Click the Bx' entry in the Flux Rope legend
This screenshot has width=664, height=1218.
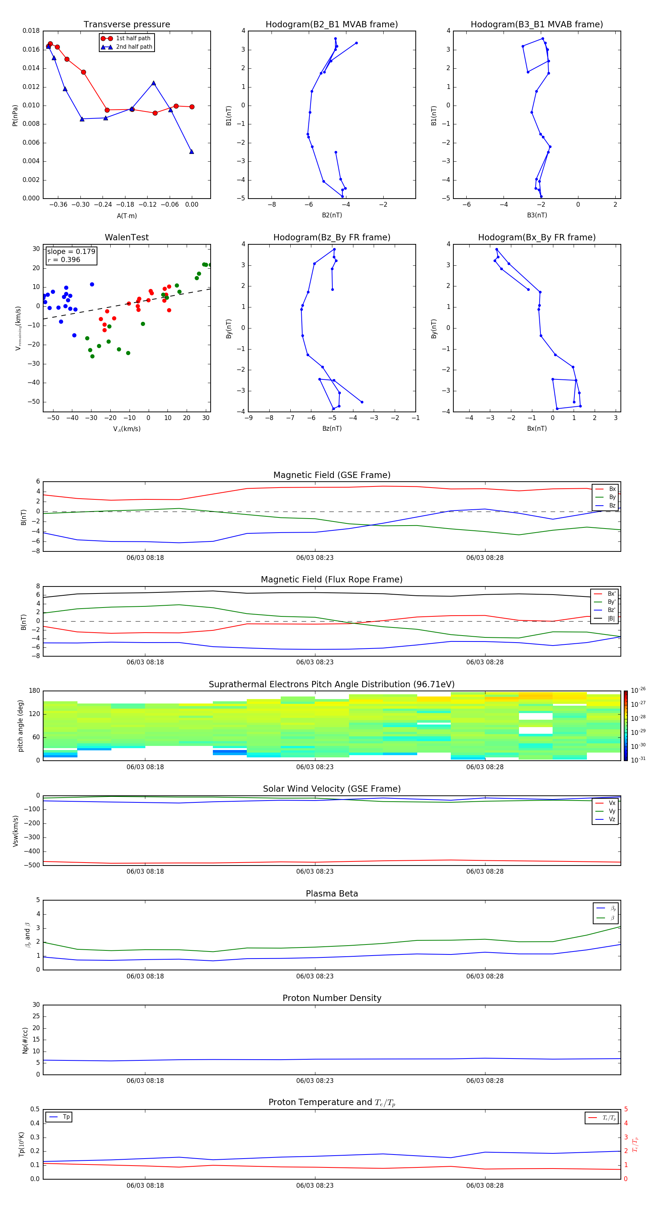(x=605, y=594)
